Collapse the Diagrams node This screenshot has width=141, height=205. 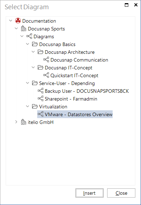(x=22, y=36)
